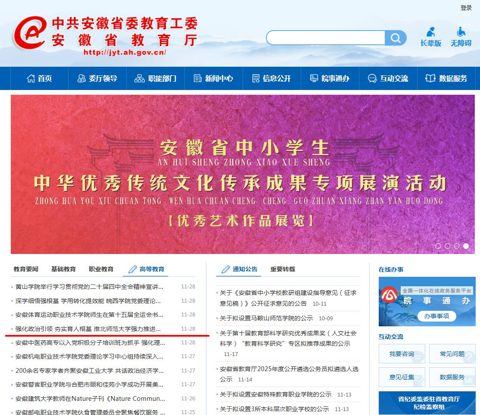Open 互动交流 navigation menu item
The width and height of the screenshot is (480, 415).
tap(388, 78)
